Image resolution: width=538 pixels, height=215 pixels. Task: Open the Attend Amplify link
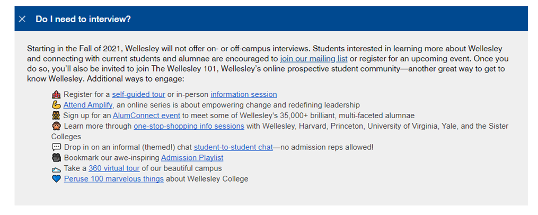pos(88,105)
